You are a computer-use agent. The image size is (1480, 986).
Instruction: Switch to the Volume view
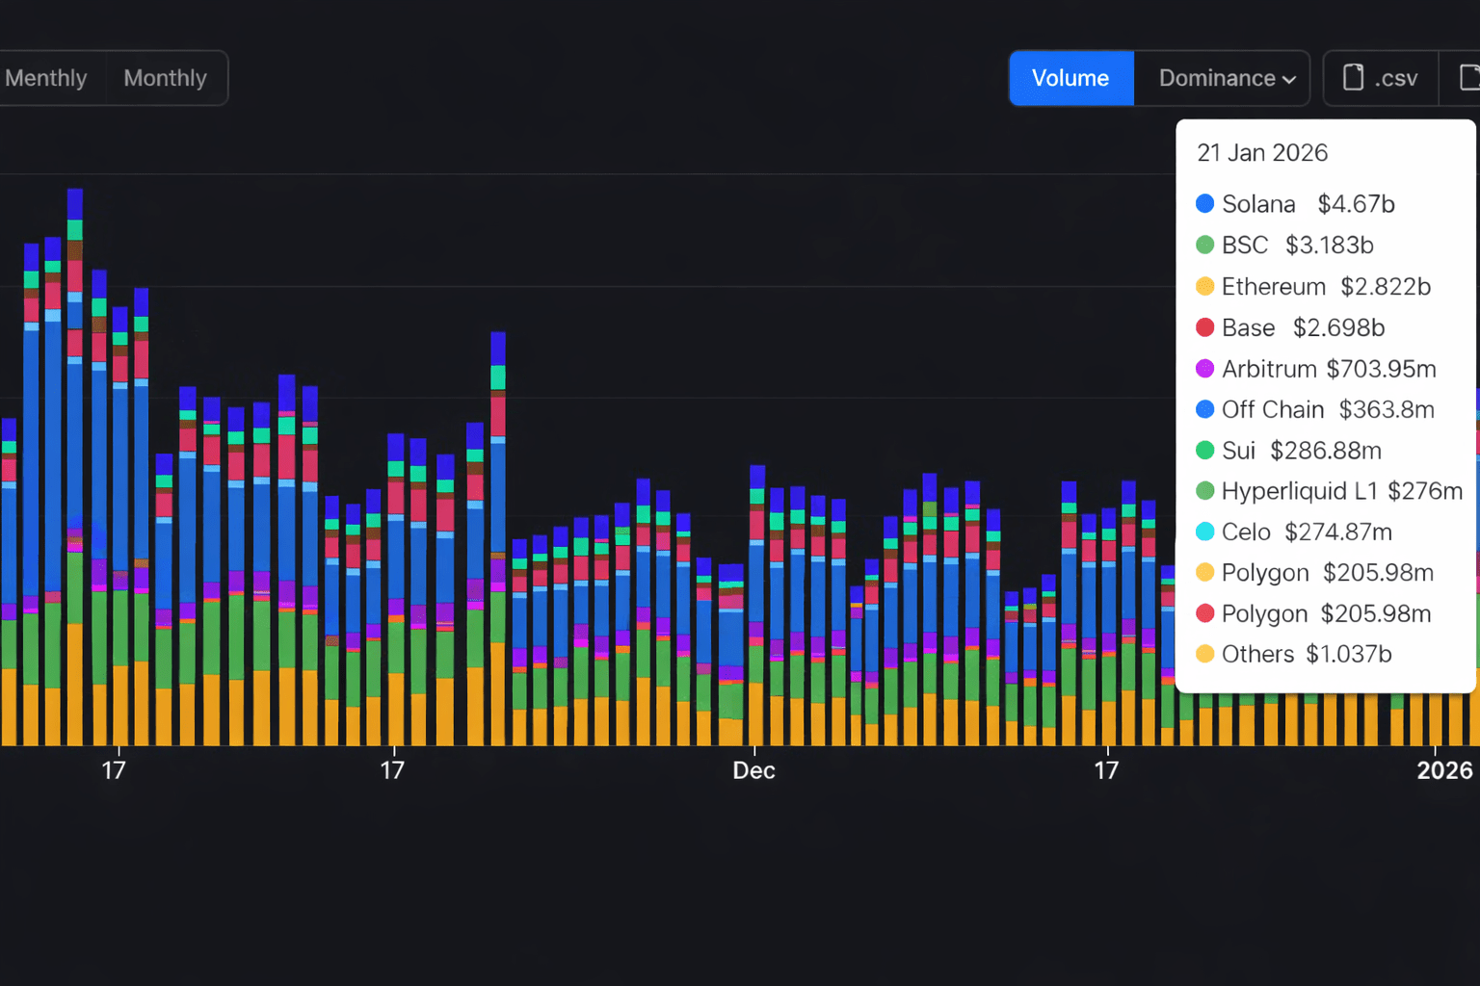pyautogui.click(x=1070, y=78)
